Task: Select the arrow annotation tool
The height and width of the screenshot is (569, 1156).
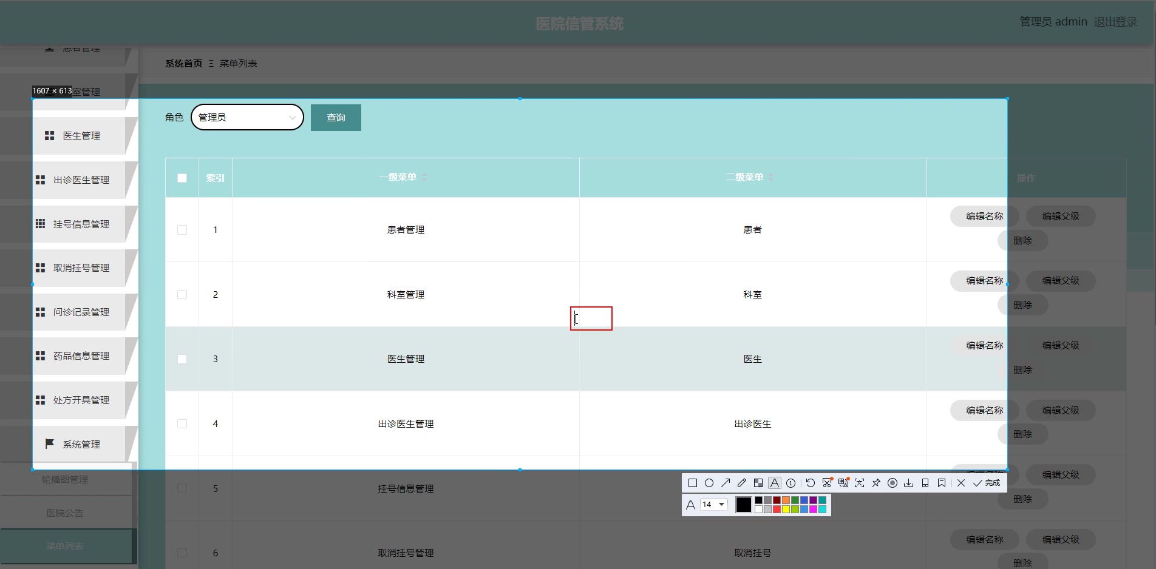Action: [x=726, y=483]
